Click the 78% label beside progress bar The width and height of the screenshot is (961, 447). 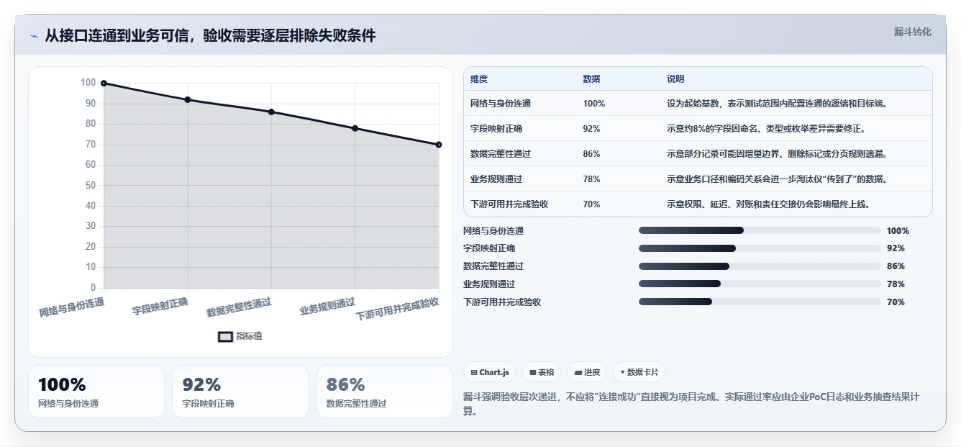tap(896, 284)
